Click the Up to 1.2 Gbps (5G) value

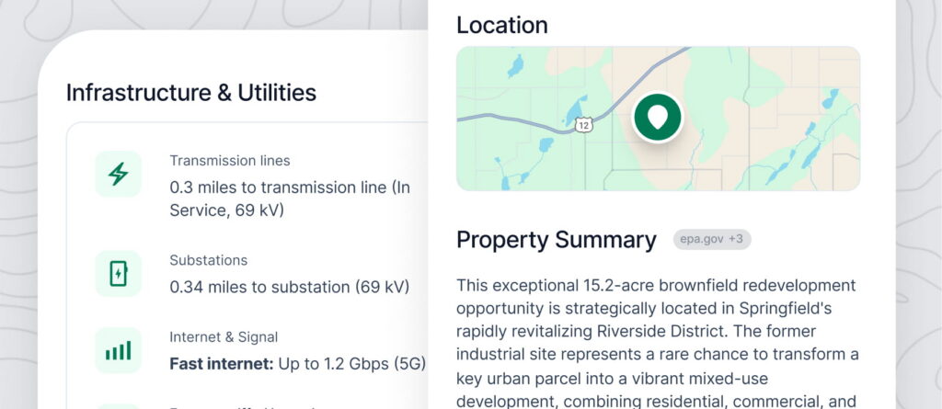tap(351, 364)
